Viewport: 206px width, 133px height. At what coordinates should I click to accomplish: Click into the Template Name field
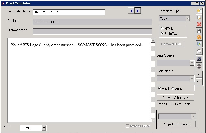tap(69, 12)
